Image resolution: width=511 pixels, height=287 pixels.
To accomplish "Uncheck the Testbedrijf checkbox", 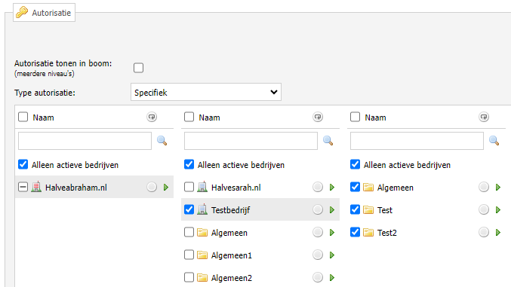I will coord(189,209).
